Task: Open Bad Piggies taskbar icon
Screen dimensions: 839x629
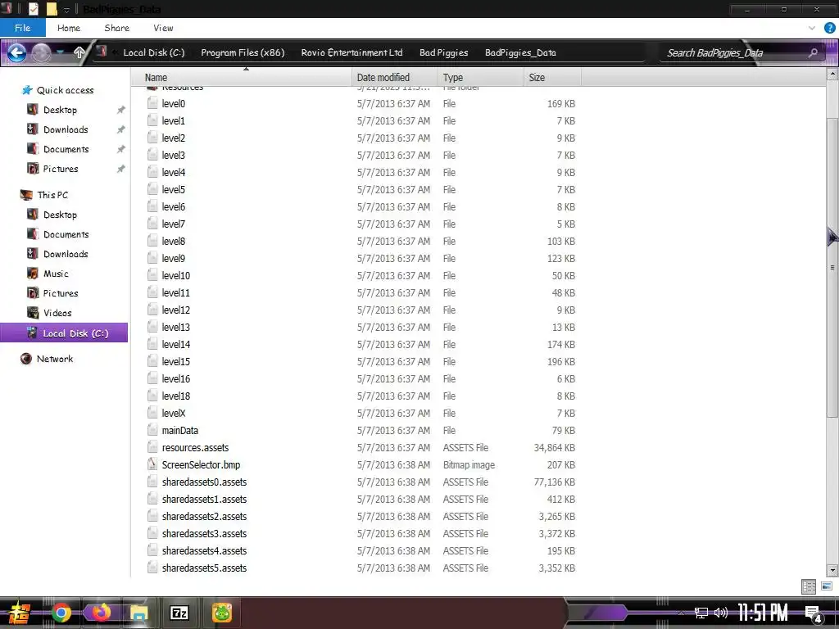Action: click(x=221, y=613)
